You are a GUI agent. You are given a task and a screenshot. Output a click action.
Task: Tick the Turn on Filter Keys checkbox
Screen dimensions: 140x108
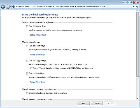27,74
